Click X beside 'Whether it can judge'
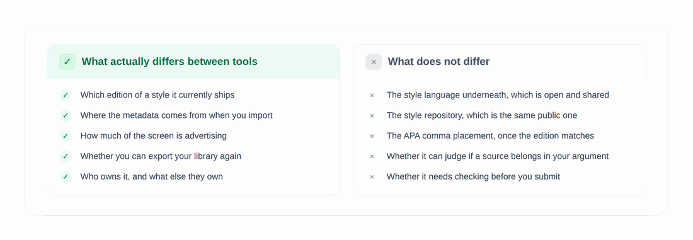 [x=372, y=156]
